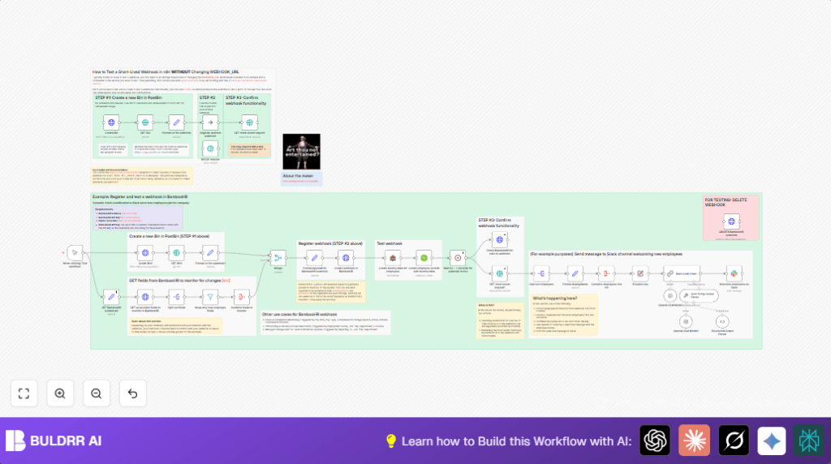Zoom out of the workflow canvas
The image size is (831, 464).
pos(96,393)
